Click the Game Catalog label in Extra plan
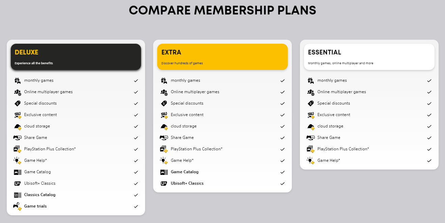445x223 pixels. 185,172
